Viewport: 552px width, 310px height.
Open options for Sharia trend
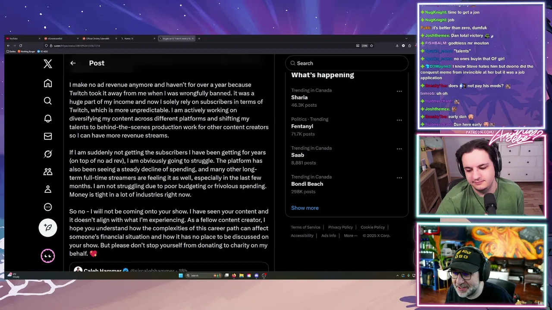(x=399, y=91)
